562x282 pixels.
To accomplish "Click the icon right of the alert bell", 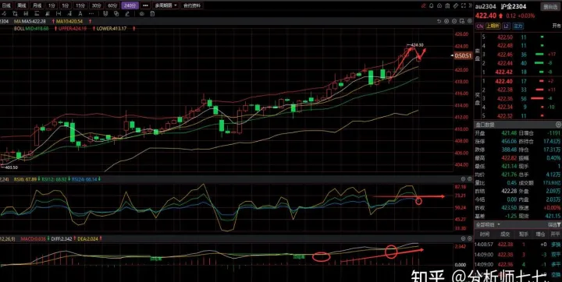I will click(x=439, y=5).
